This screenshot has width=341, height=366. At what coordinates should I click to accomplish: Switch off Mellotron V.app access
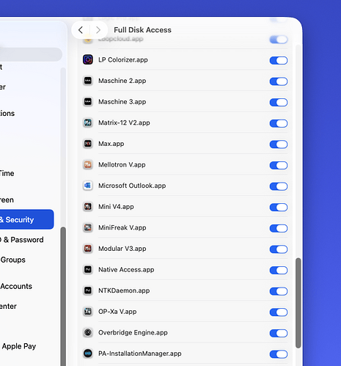pos(279,165)
